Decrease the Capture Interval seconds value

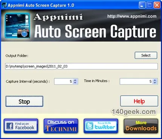pos(75,83)
